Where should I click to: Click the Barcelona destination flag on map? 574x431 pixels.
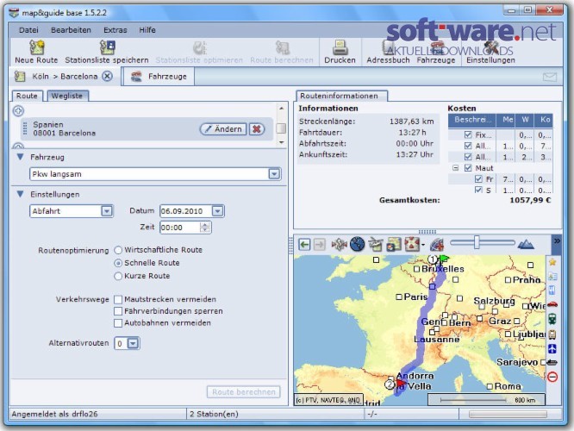tap(400, 384)
